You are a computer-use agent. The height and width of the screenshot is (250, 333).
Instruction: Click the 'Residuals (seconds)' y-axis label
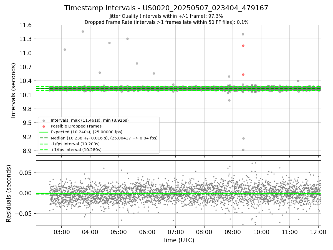(9, 193)
